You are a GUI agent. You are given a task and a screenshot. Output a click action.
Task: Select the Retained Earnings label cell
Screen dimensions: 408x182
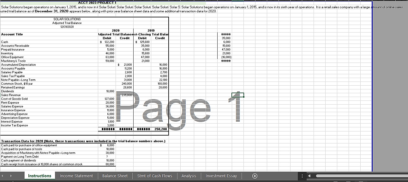click(x=13, y=87)
